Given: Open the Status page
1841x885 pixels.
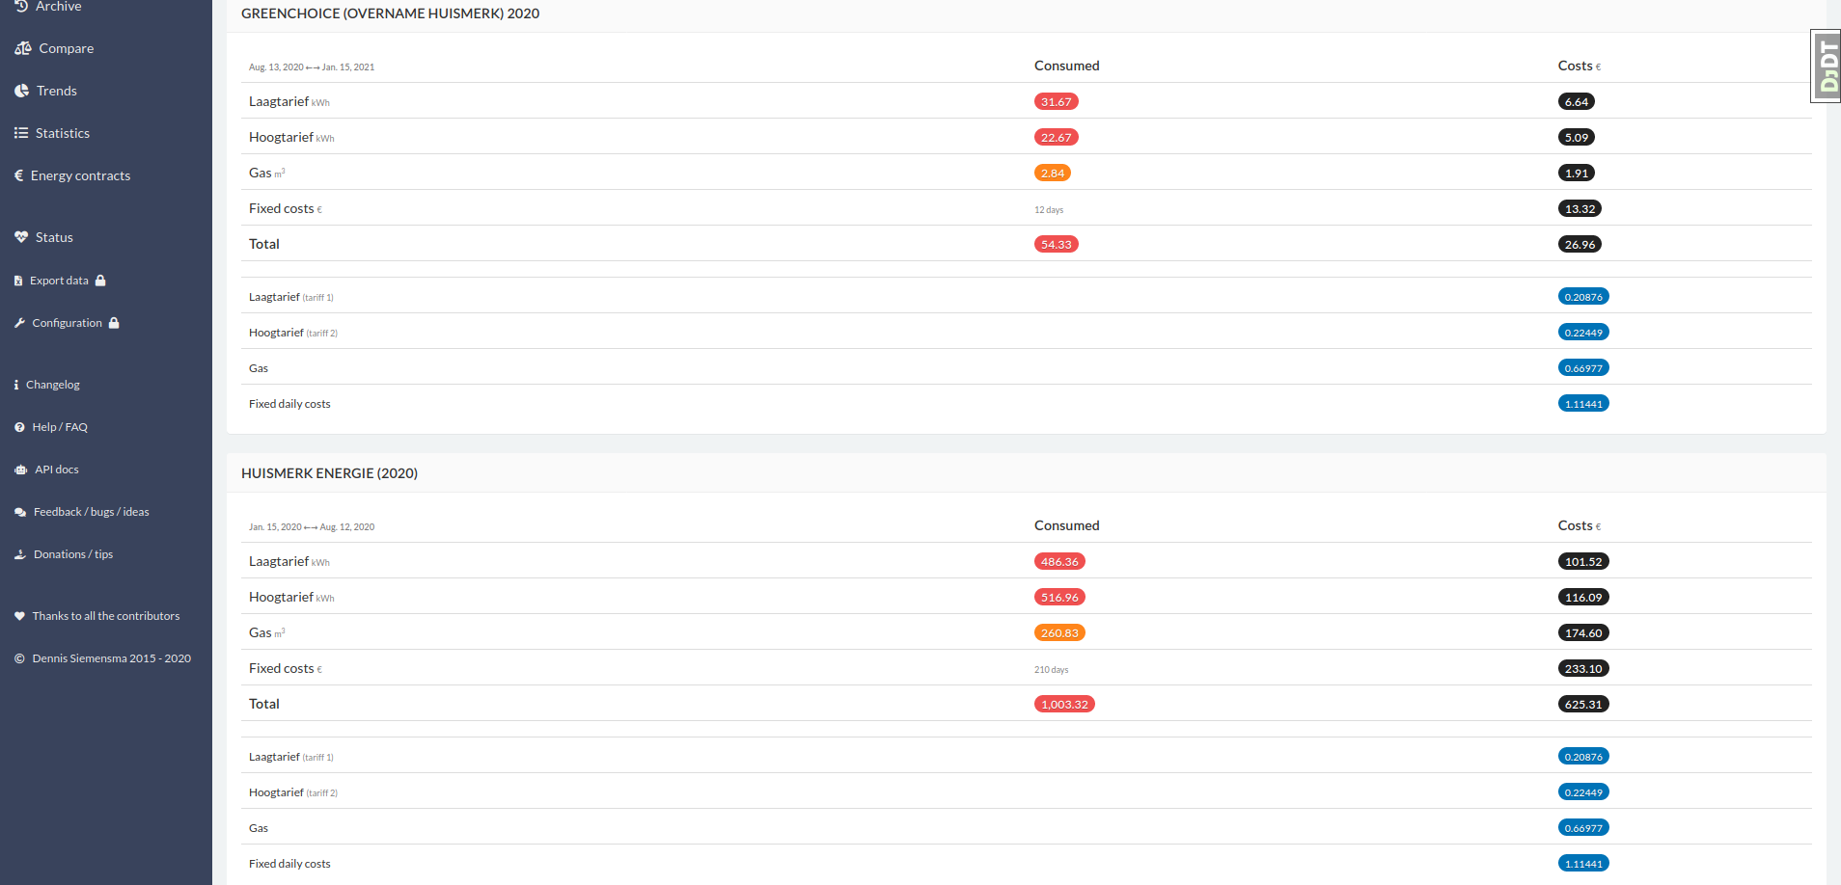Looking at the screenshot, I should pos(54,237).
